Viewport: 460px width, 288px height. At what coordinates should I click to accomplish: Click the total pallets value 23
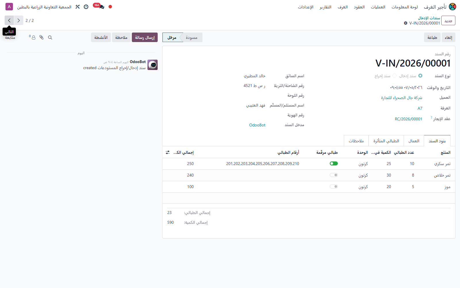169,213
